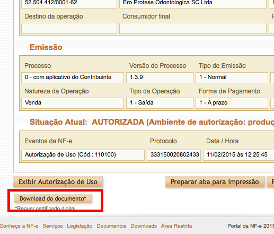
Task: Click Forma de Pagamento field 1 - A prazo
Action: pyautogui.click(x=232, y=103)
